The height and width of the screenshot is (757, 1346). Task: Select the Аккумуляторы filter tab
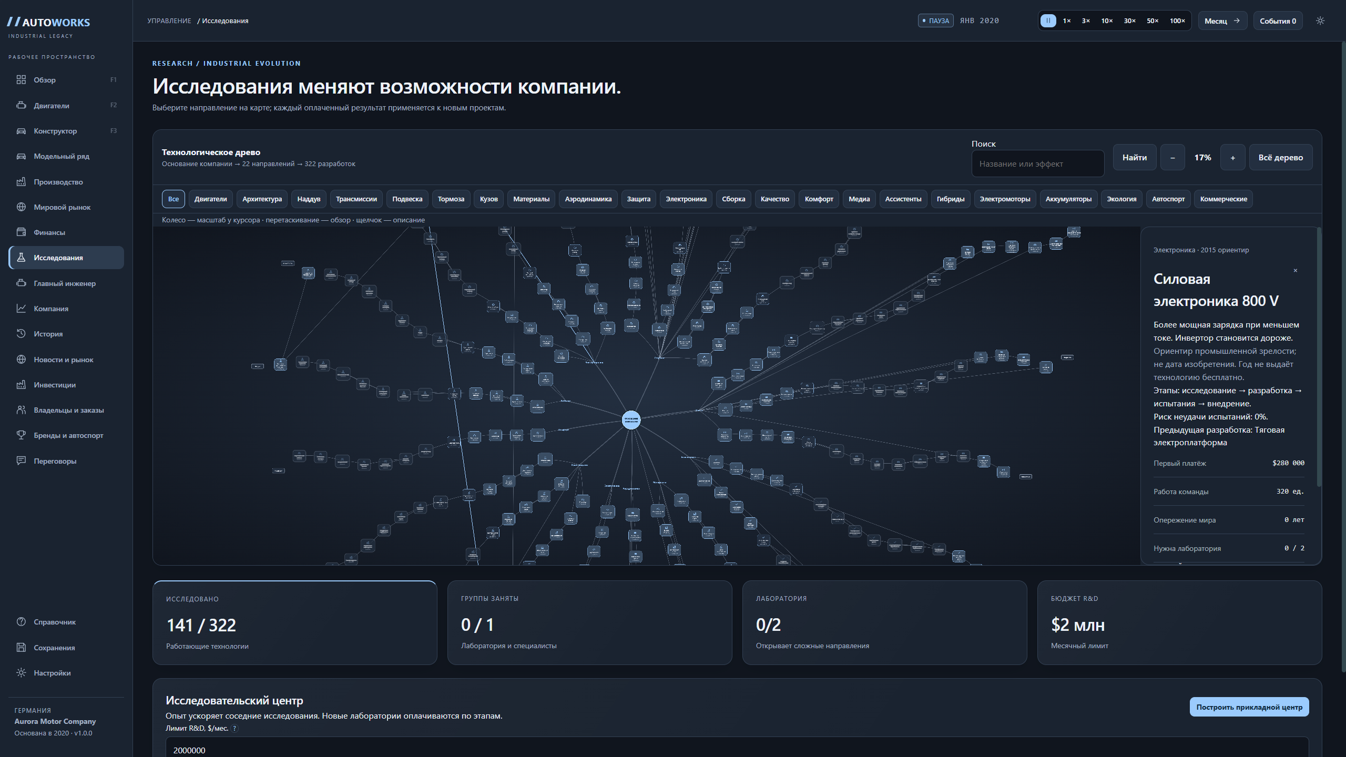pyautogui.click(x=1068, y=199)
